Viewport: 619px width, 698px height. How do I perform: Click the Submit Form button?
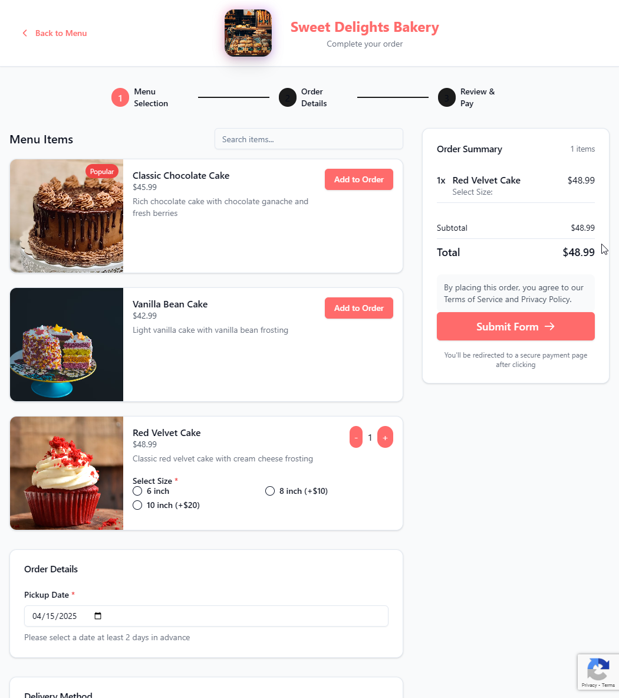click(x=515, y=326)
